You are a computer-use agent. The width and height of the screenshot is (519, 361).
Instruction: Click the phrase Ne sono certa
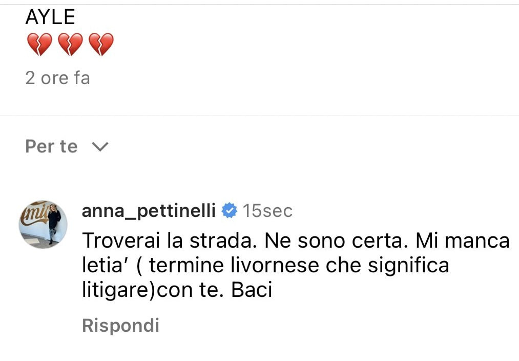tap(337, 240)
